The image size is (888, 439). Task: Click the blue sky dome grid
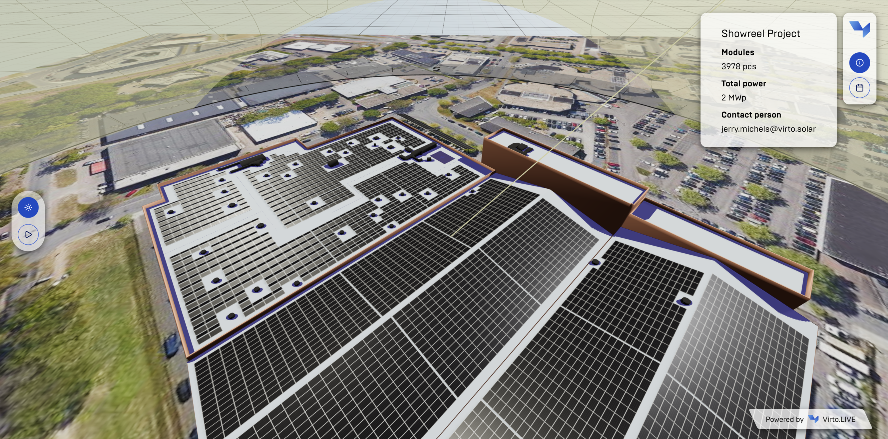434,17
